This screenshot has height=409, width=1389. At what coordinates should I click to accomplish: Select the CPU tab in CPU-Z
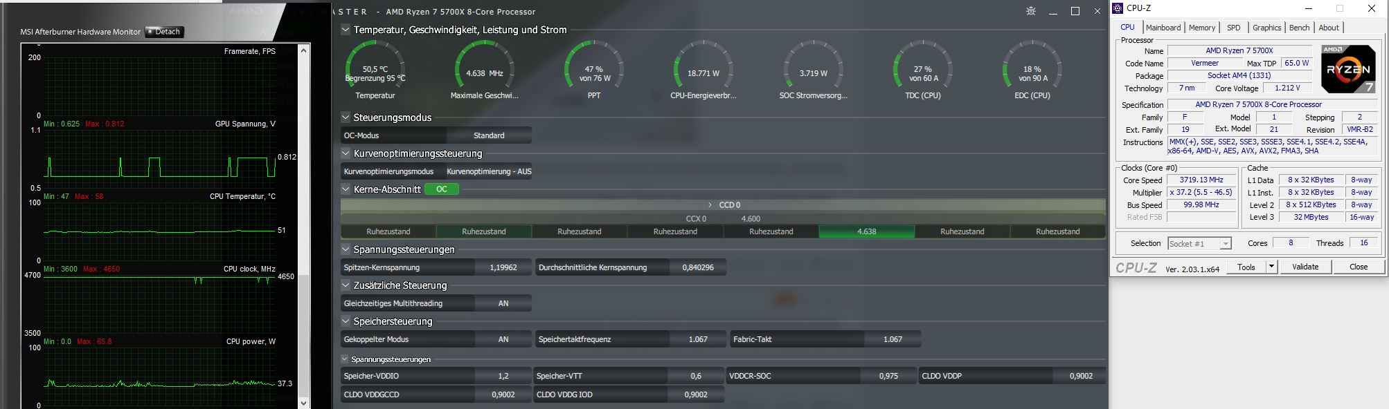tap(1127, 27)
